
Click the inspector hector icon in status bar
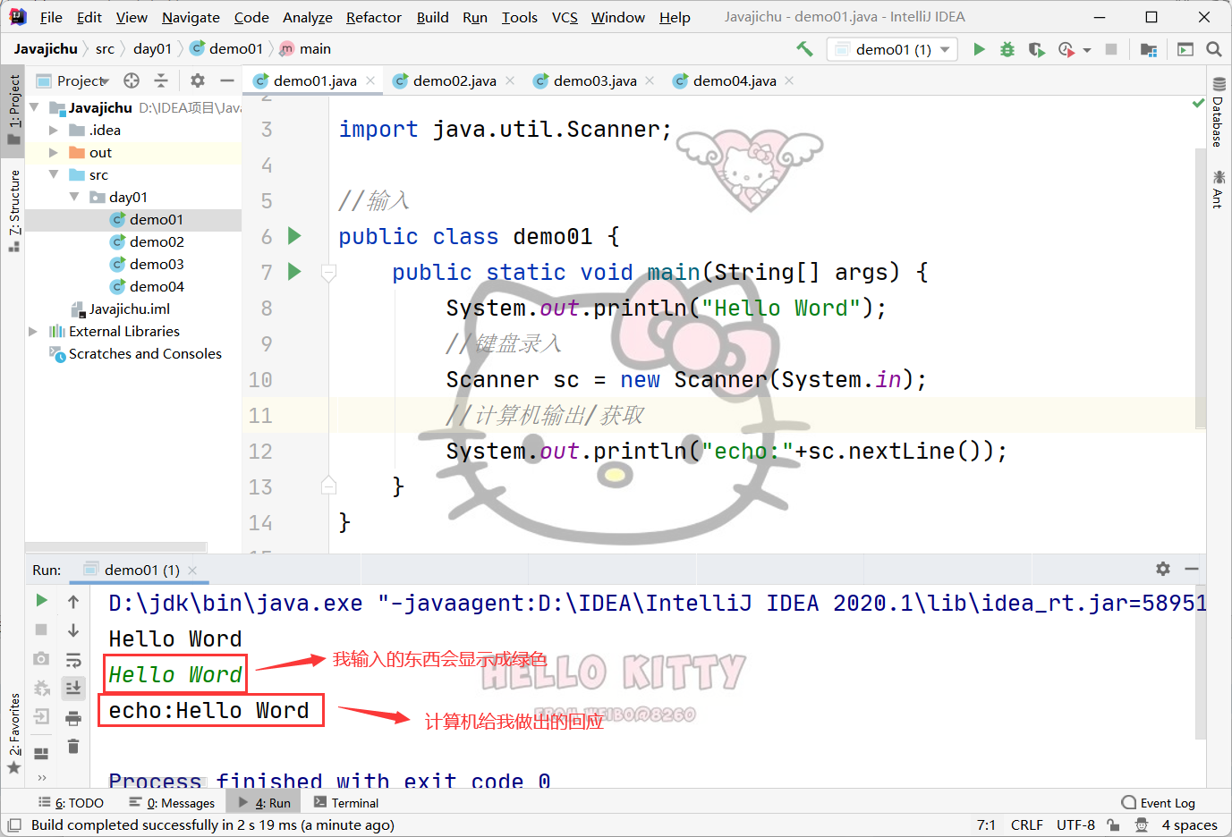pyautogui.click(x=1142, y=824)
